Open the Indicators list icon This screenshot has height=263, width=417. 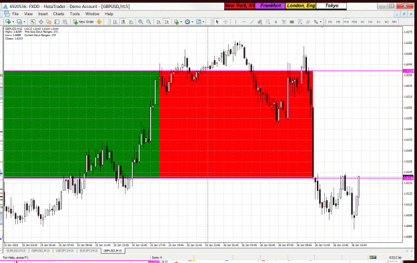point(176,22)
